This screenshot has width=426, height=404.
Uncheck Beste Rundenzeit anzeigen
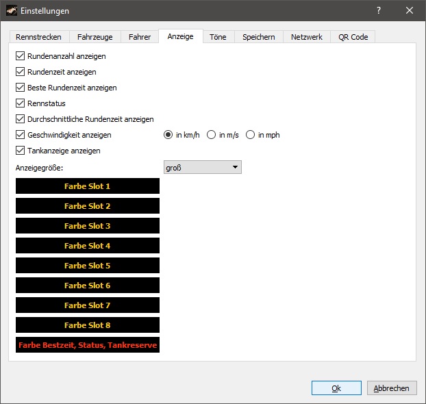pyautogui.click(x=20, y=88)
